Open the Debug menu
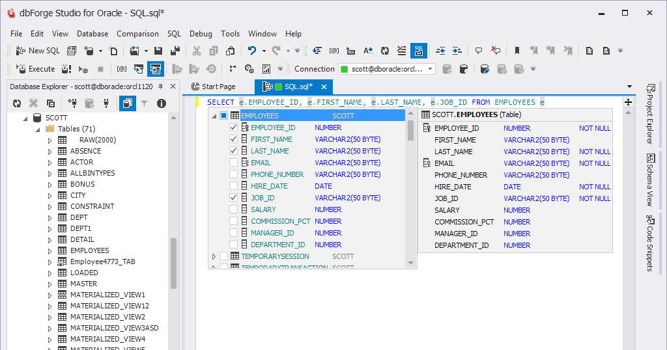The height and width of the screenshot is (350, 667). pos(201,34)
